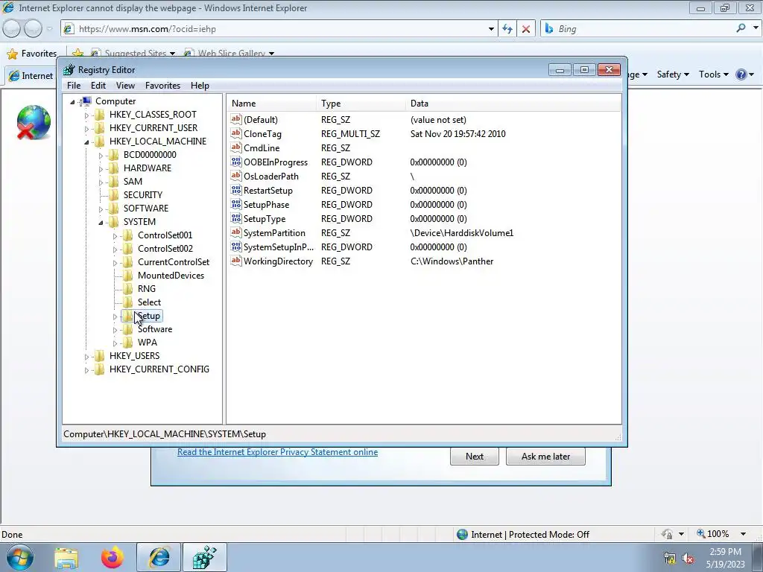Click the CloneTag value icon
Viewport: 763px width, 572px height.
point(236,133)
